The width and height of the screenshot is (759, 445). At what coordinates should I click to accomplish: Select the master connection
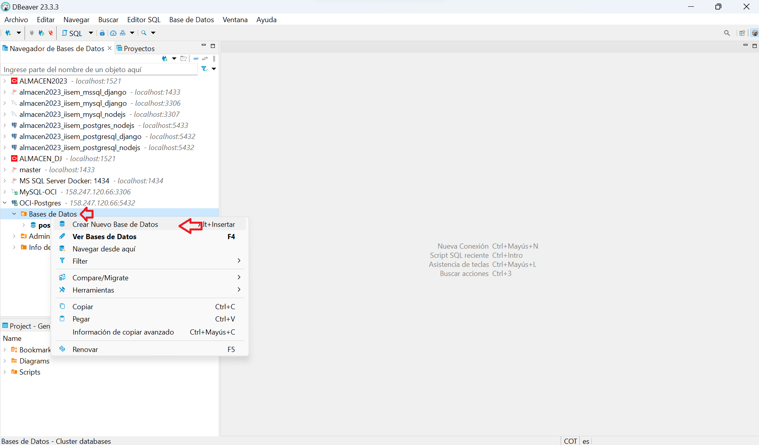[x=30, y=169]
